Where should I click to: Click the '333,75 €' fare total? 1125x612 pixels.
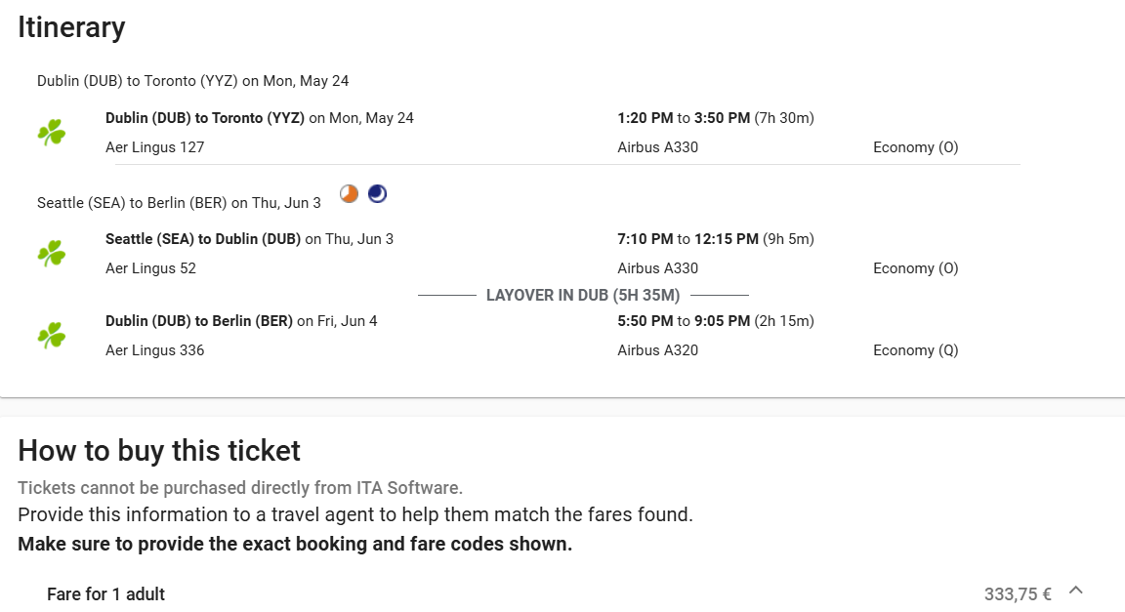(x=1018, y=594)
